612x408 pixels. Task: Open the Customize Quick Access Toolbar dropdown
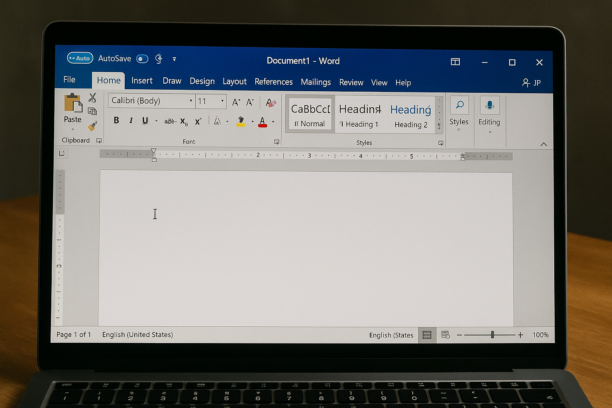[x=174, y=59]
